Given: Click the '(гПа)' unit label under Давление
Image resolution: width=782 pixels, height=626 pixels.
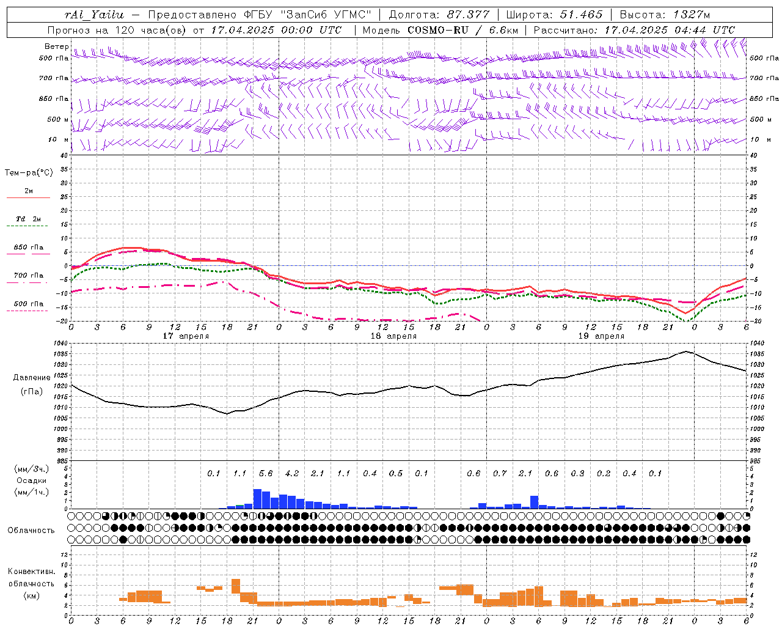Looking at the screenshot, I should pyautogui.click(x=32, y=391).
